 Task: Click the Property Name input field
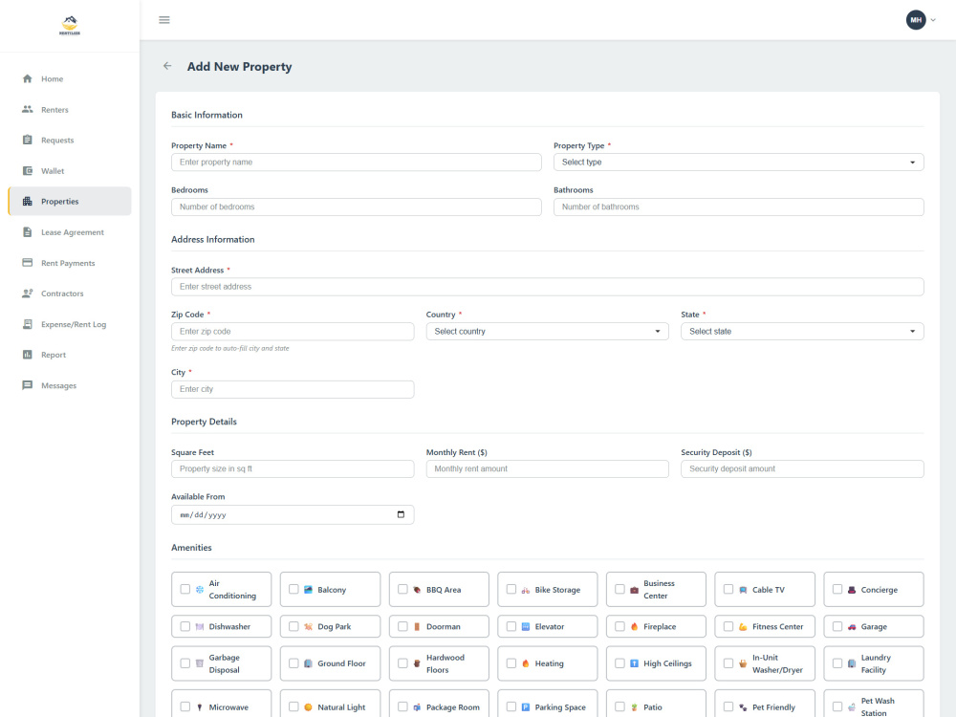[x=356, y=163]
